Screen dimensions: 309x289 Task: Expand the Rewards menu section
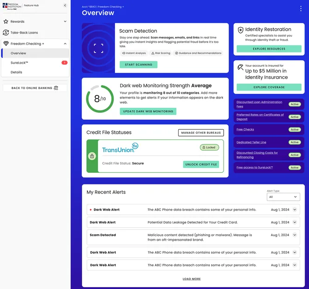pos(65,21)
